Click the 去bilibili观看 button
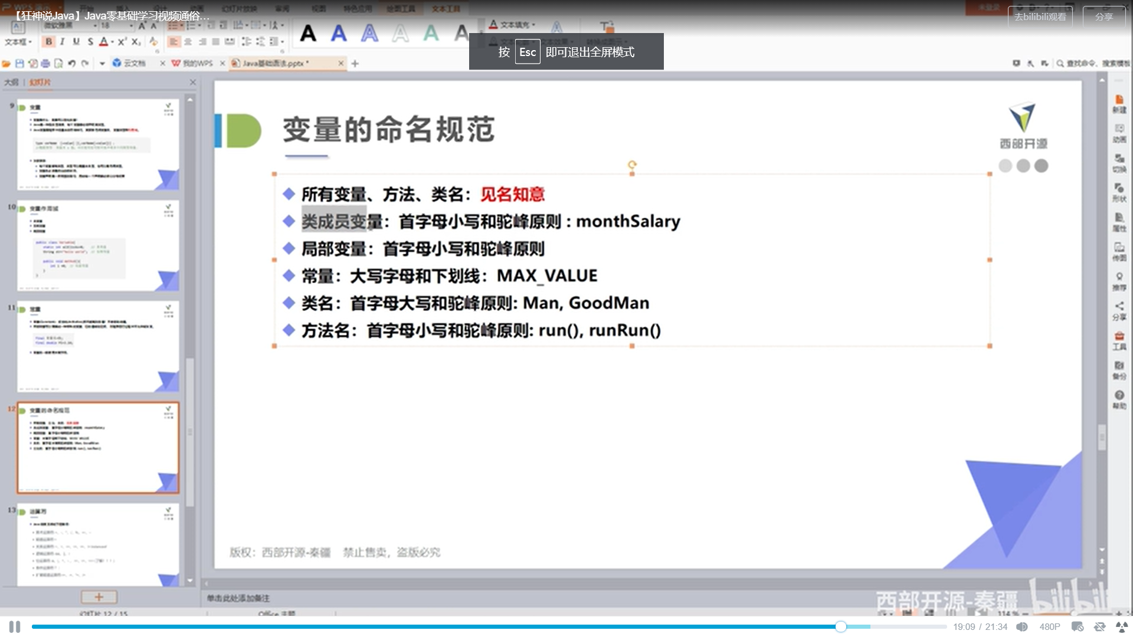The height and width of the screenshot is (637, 1133). coord(1040,17)
